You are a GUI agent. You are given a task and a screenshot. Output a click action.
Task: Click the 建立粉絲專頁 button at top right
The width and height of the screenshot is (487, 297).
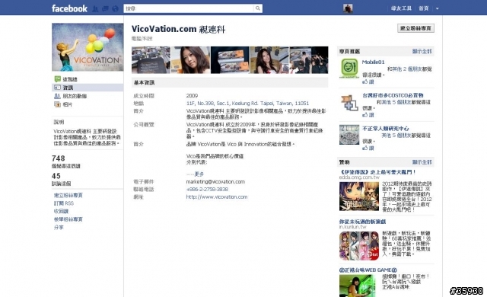(415, 28)
